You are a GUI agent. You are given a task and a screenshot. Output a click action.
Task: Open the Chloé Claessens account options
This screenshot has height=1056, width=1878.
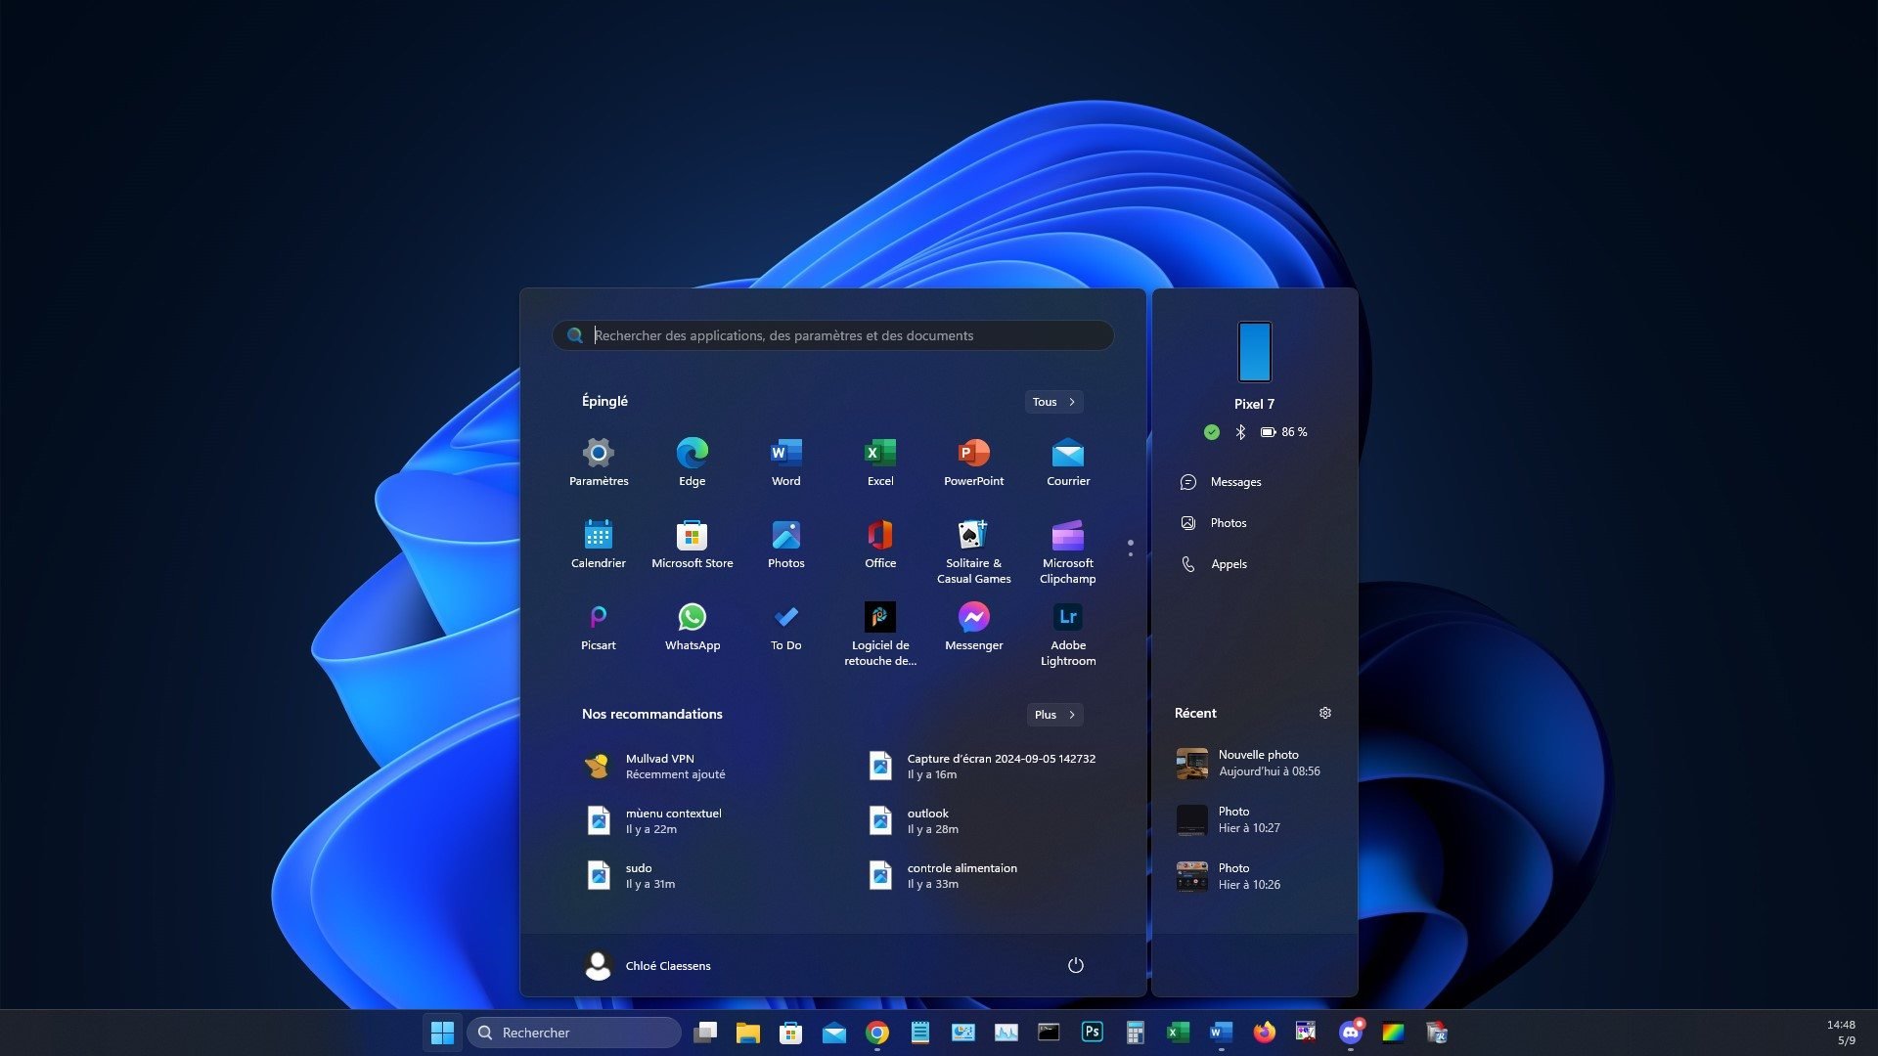pyautogui.click(x=653, y=965)
